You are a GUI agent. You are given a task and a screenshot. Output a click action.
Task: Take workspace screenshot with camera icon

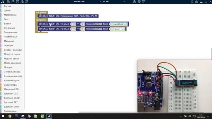[x=22, y=2]
